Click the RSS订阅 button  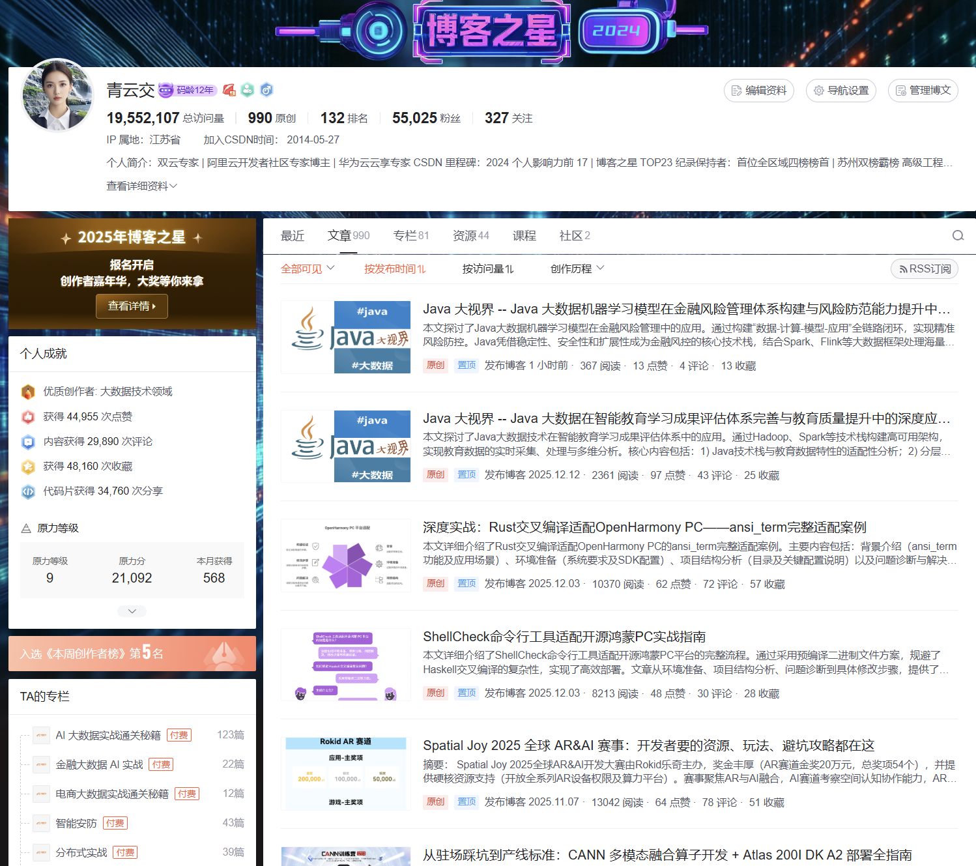pyautogui.click(x=925, y=268)
